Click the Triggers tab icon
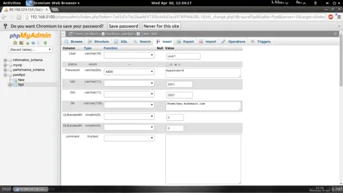The width and height of the screenshot is (343, 193). coord(252,42)
